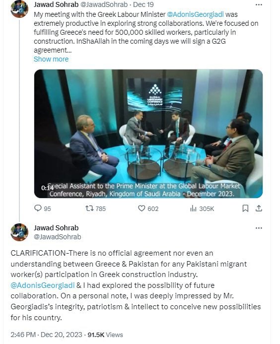Click the 2:46 PM Dec 20, 2023 timestamp
The height and width of the screenshot is (344, 280).
click(46, 335)
